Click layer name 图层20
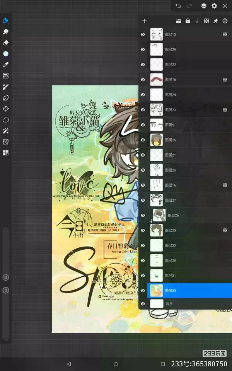This screenshot has height=371, width=232. (171, 170)
